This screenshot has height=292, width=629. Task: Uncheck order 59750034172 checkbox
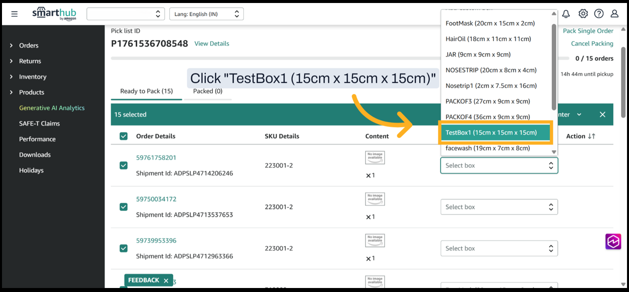click(x=124, y=207)
